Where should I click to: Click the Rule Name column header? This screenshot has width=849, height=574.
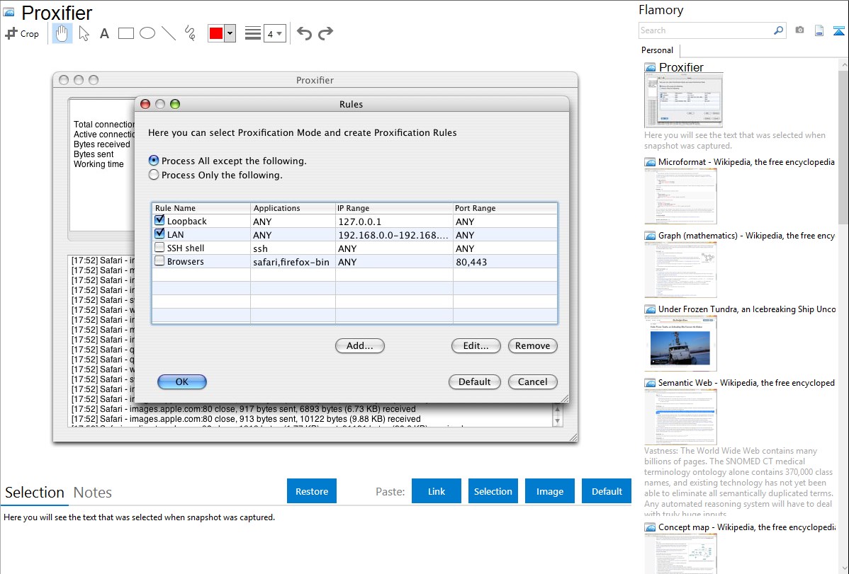click(x=201, y=208)
